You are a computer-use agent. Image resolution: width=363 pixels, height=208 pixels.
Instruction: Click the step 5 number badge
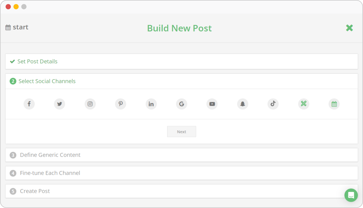[13, 191]
